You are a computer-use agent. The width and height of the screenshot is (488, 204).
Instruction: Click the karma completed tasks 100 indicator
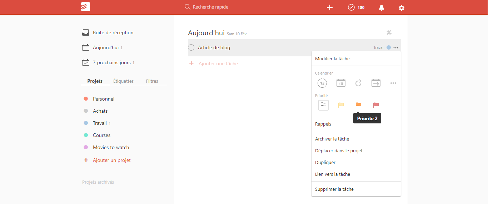pos(356,7)
